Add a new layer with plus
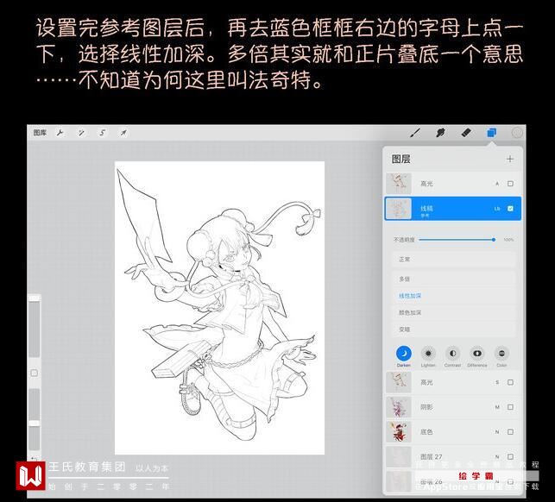The image size is (555, 502). coord(510,159)
